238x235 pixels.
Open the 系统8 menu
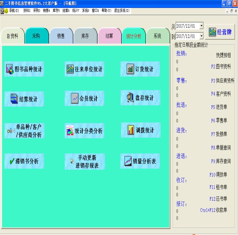[86, 11]
